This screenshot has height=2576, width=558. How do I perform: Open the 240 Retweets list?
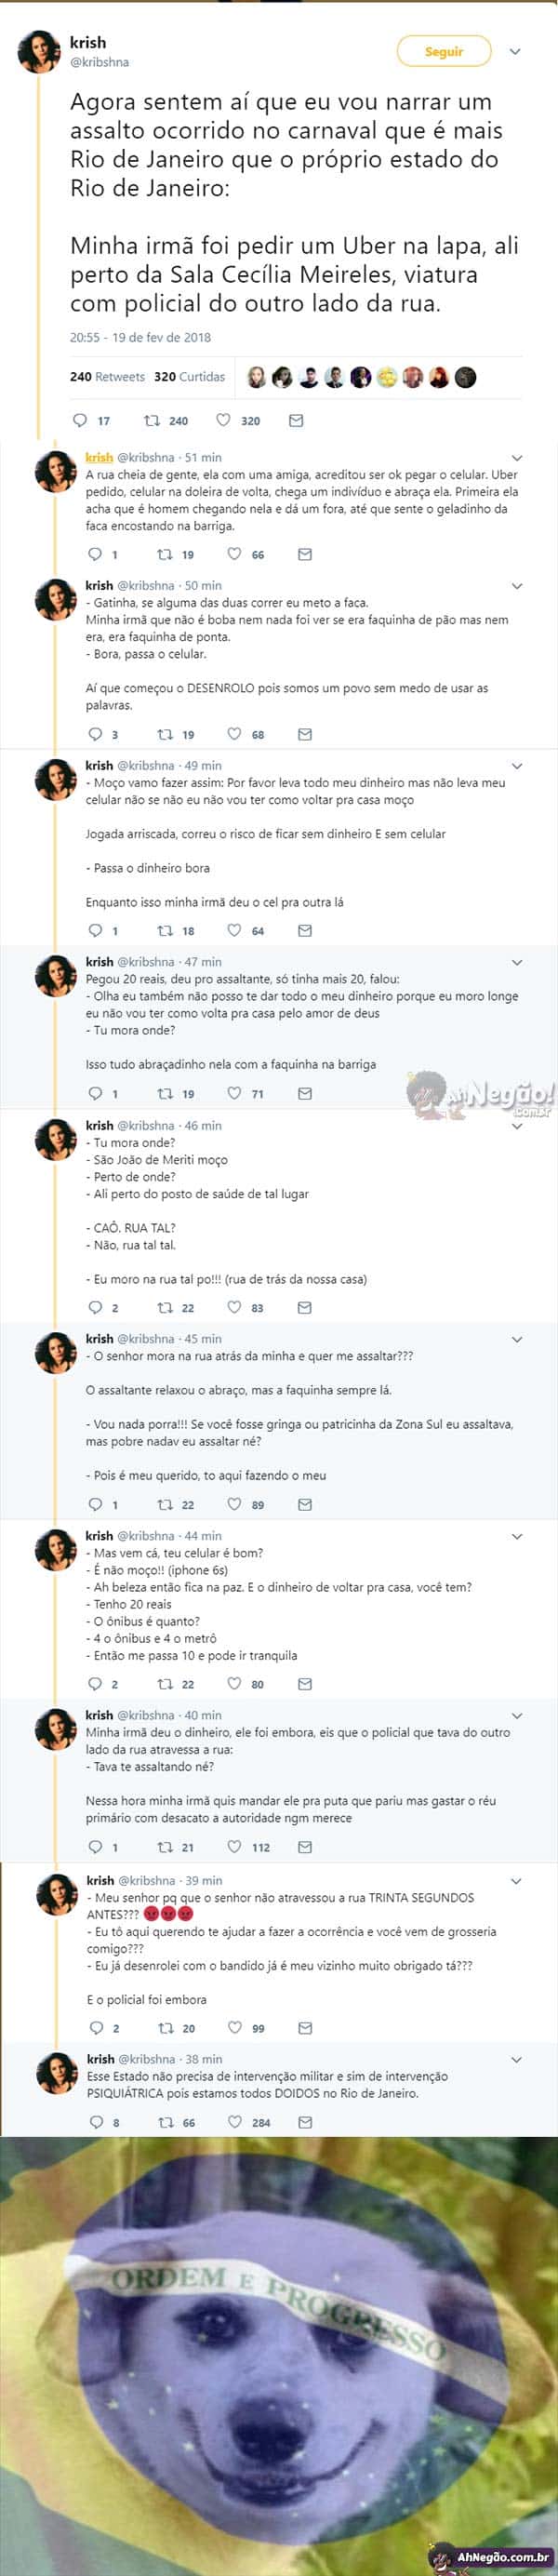pos(107,377)
